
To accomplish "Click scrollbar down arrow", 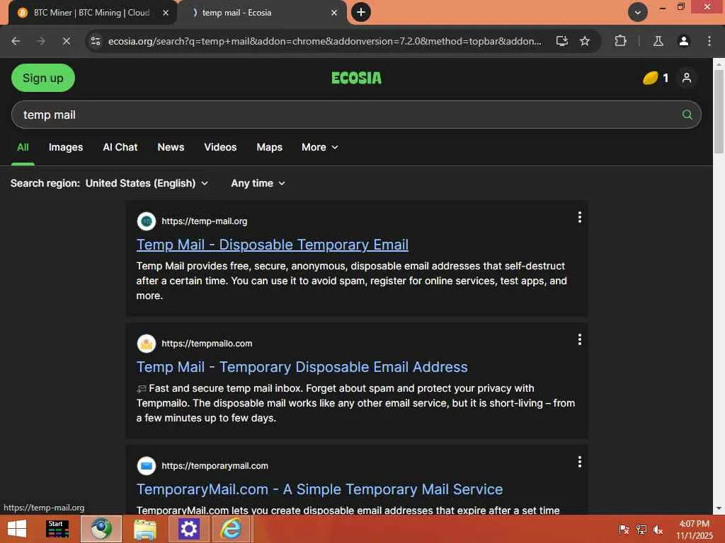I will click(719, 508).
